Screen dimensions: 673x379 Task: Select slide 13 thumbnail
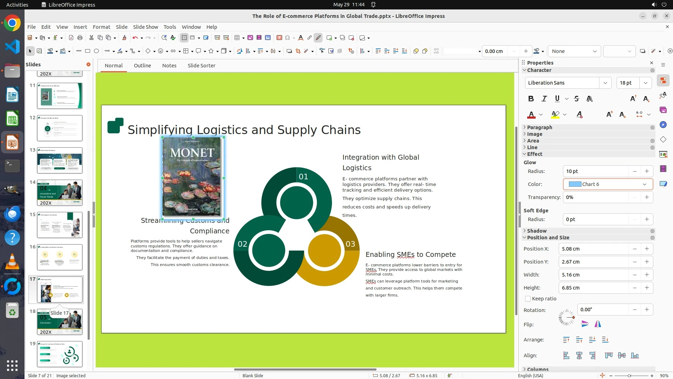point(60,160)
